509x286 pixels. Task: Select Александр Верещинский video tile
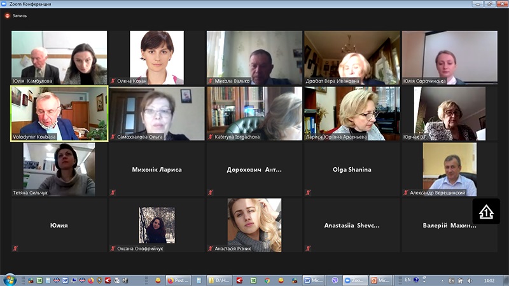450,169
